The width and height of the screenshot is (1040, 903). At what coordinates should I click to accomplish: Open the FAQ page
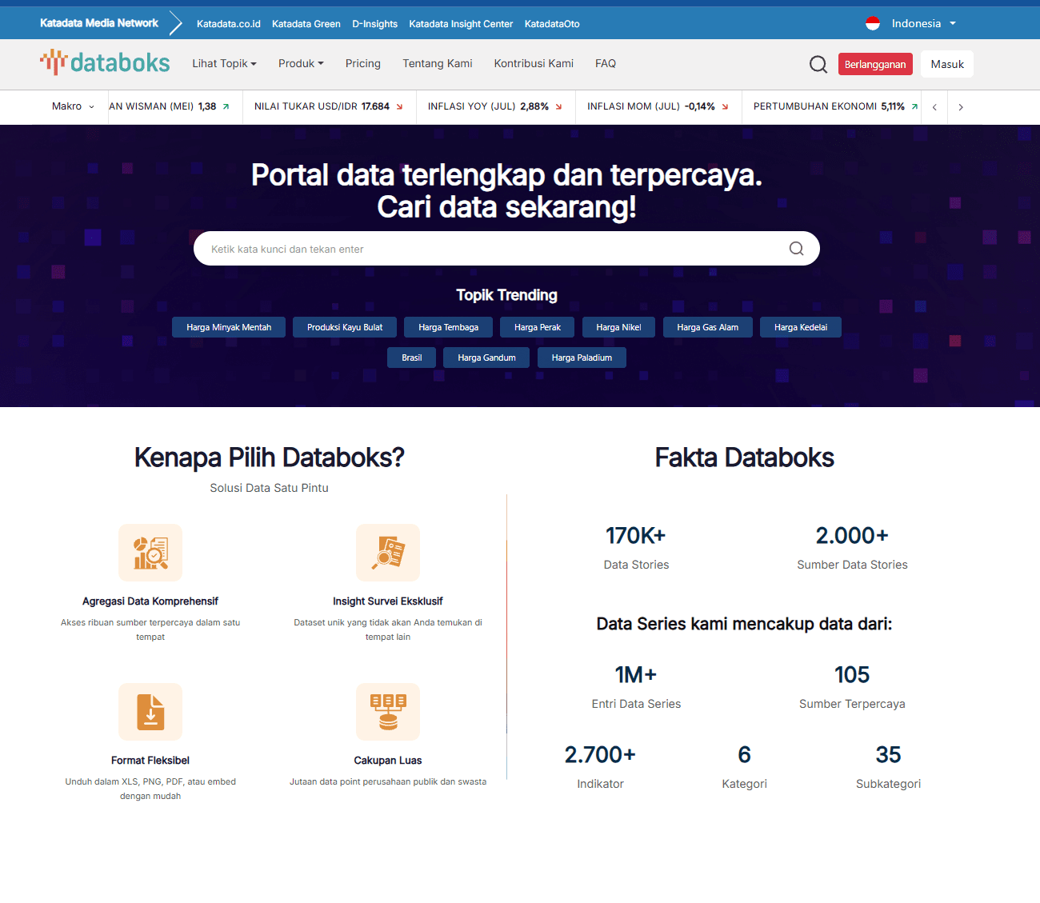(x=606, y=63)
